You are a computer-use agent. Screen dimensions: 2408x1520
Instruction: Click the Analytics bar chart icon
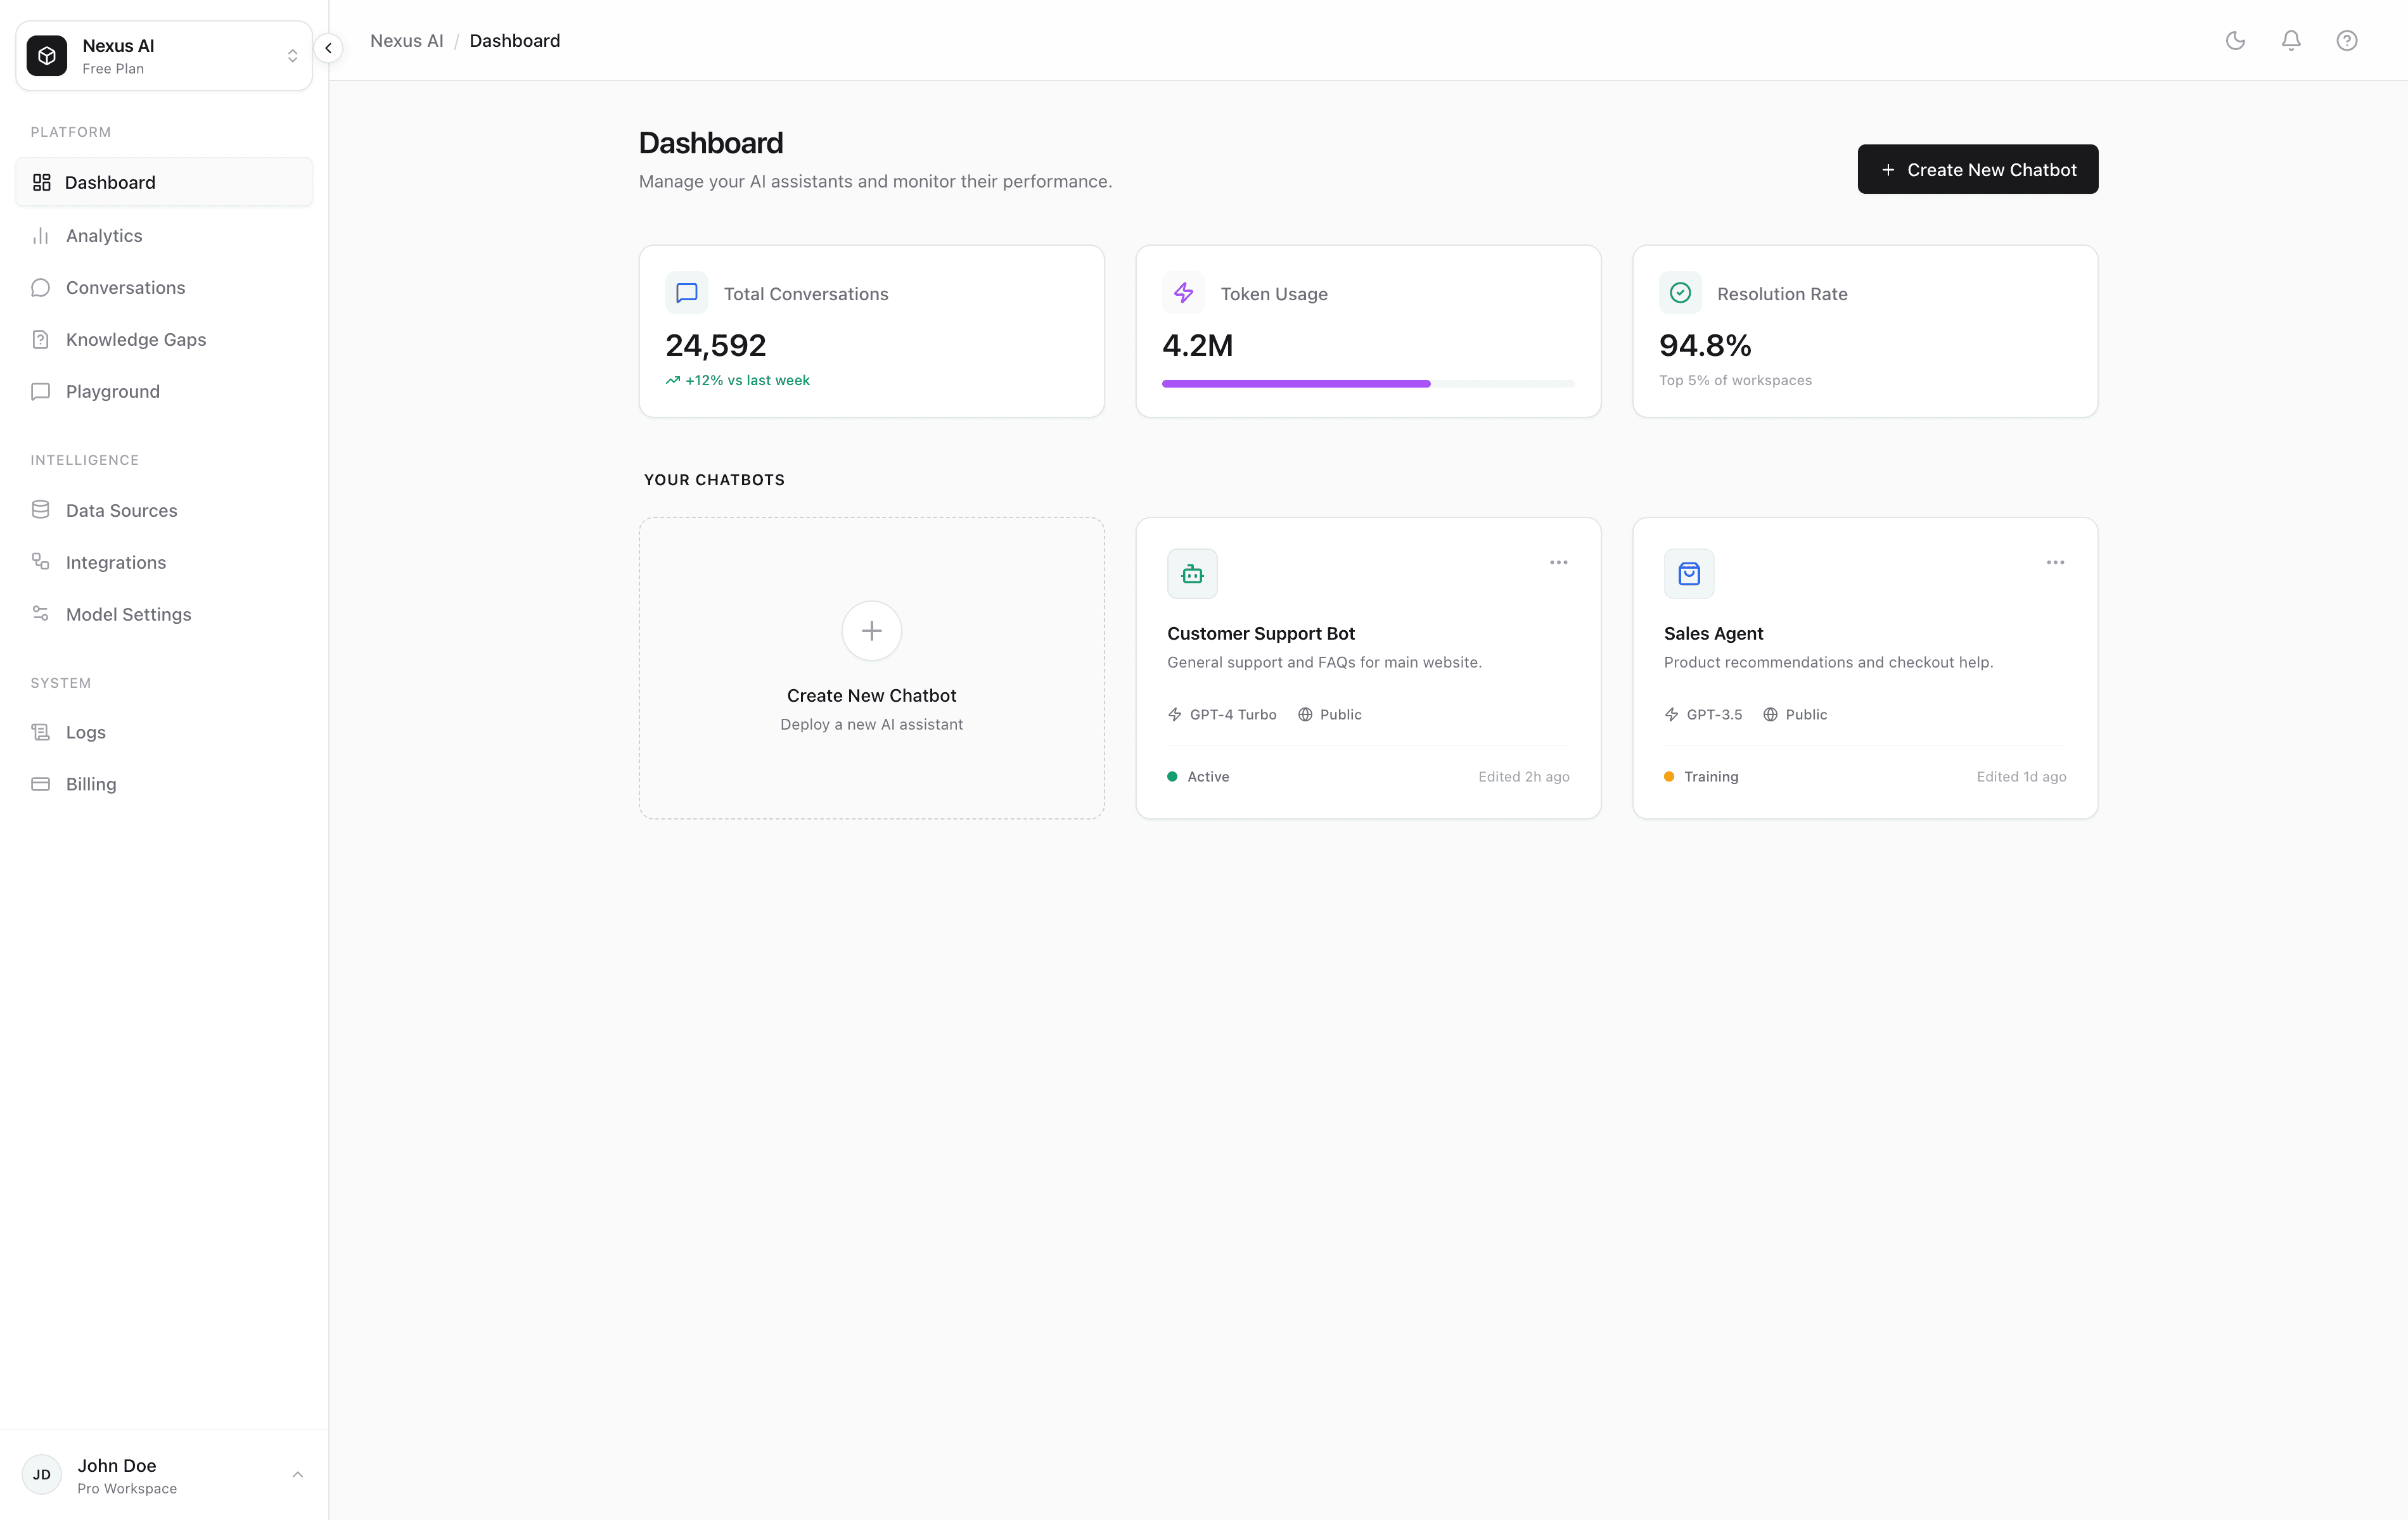[41, 236]
